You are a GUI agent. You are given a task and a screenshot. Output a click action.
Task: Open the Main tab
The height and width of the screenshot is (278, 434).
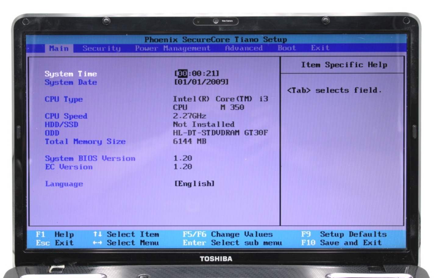point(59,49)
